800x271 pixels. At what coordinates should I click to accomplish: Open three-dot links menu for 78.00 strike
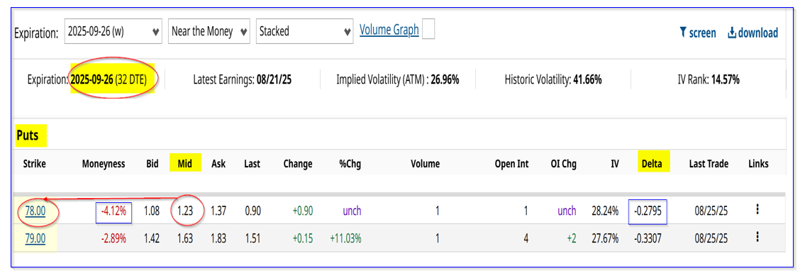(x=757, y=210)
